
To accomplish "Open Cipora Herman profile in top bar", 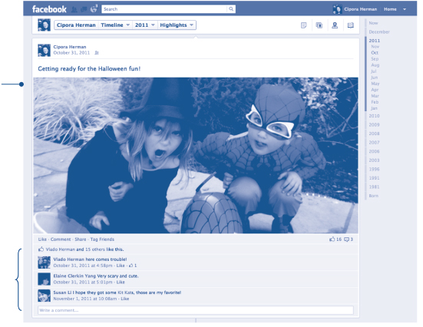I will pos(360,9).
